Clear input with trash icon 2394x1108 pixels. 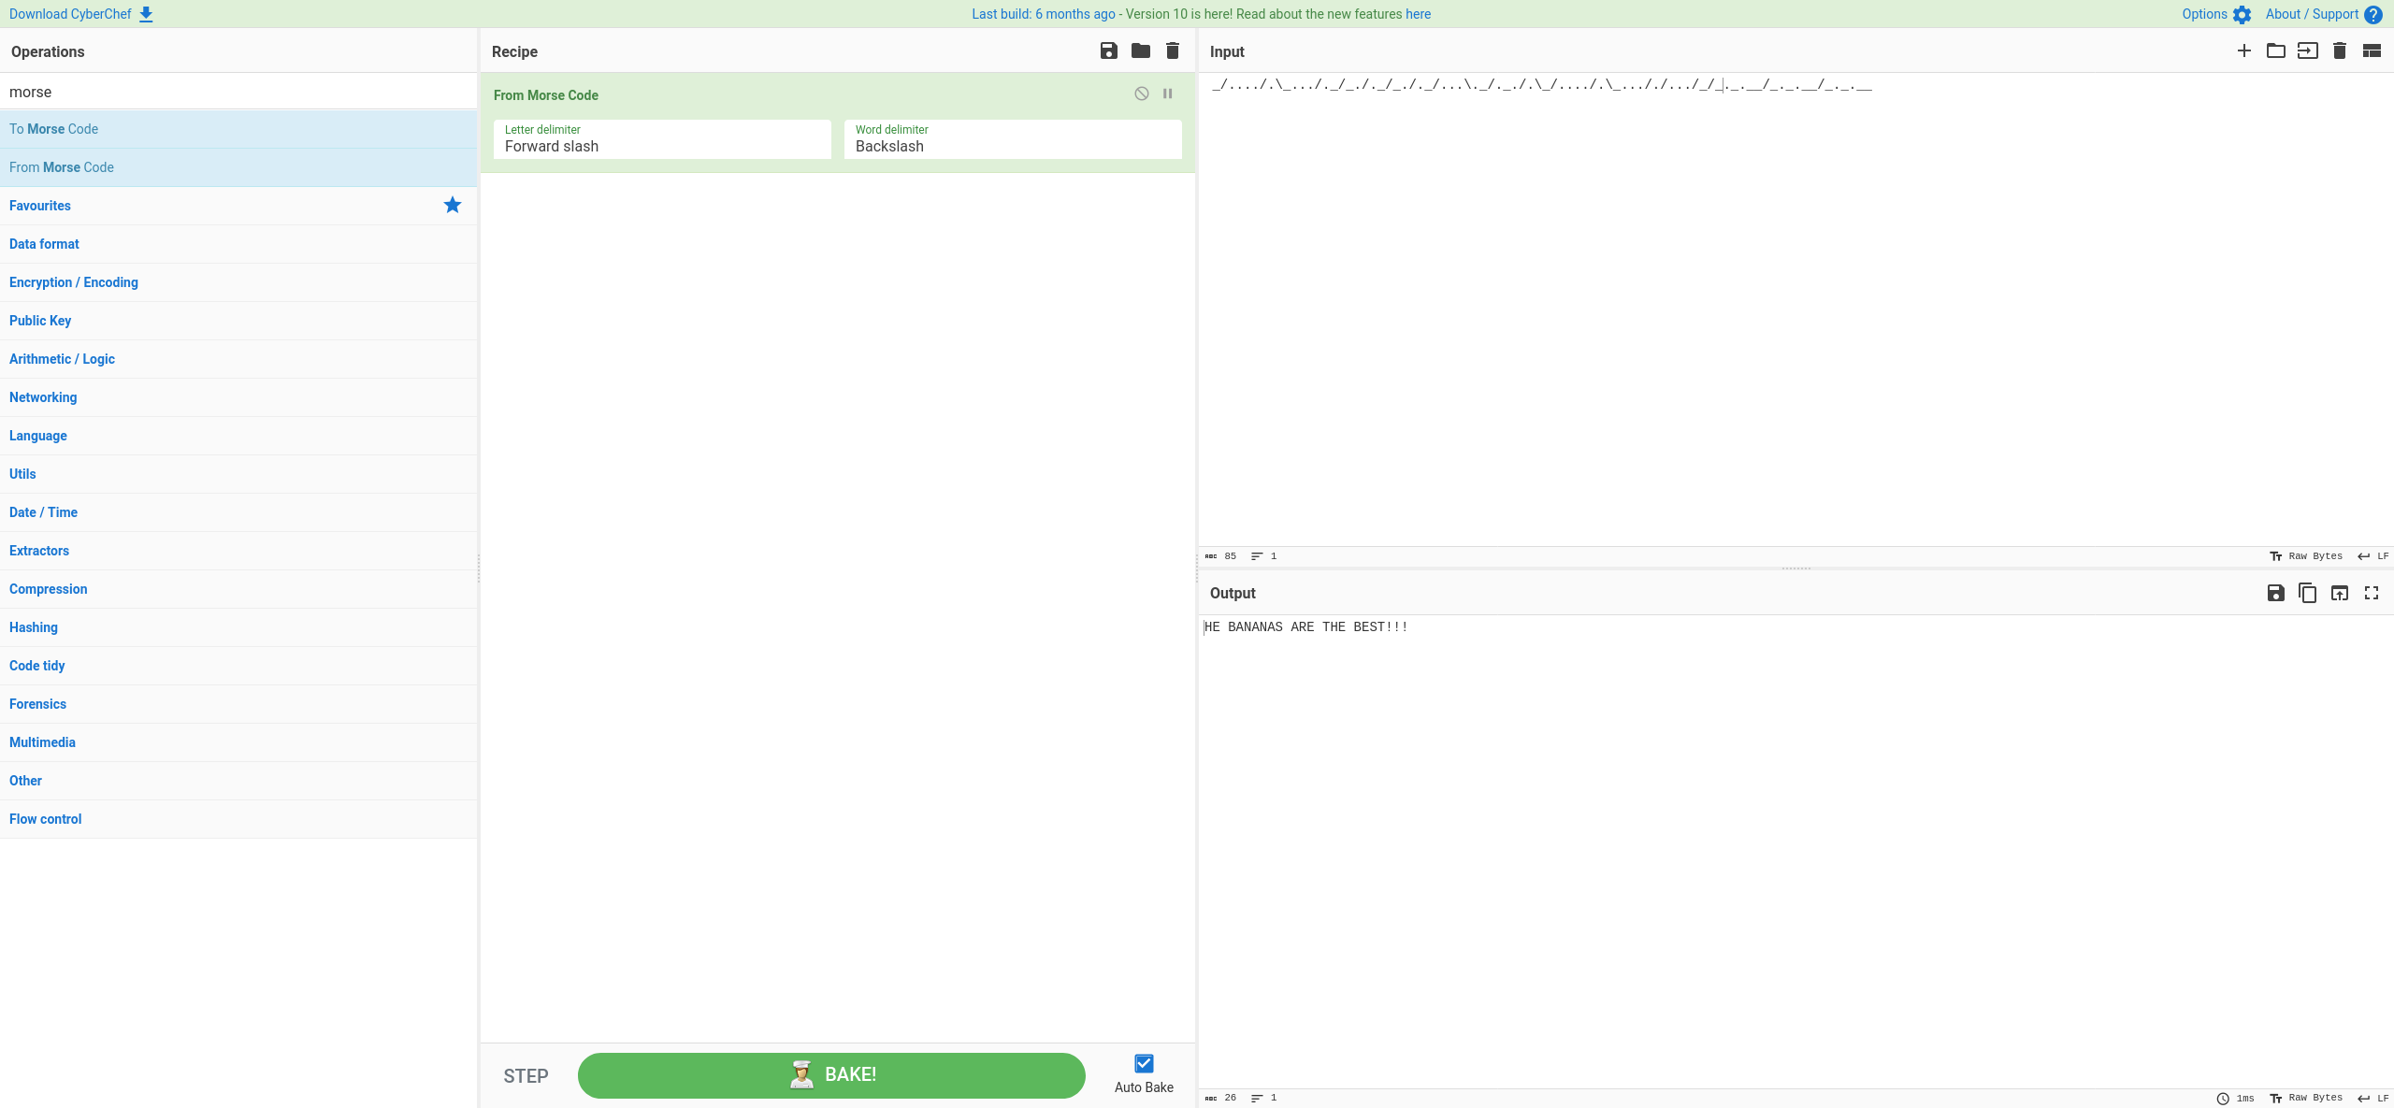tap(2339, 50)
